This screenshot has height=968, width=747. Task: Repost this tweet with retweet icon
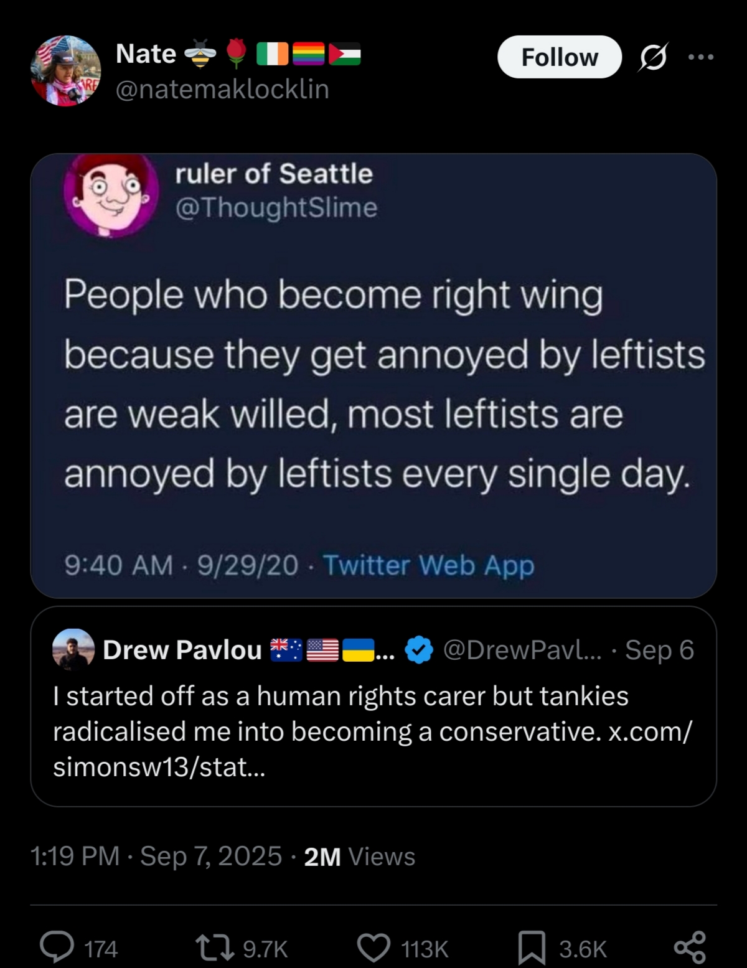point(214,947)
